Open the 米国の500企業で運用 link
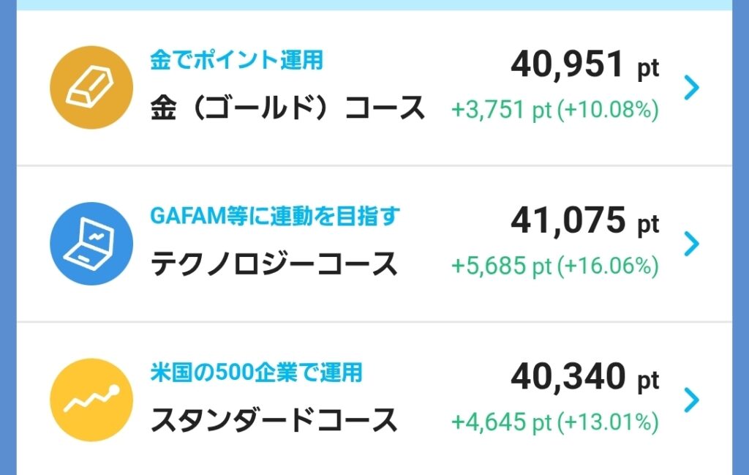 tap(256, 372)
